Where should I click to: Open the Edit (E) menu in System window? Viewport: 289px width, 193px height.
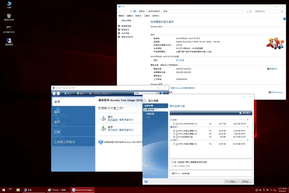(130, 16)
